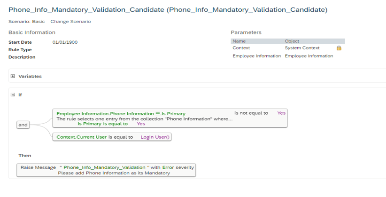Click the Login User() function value
Image resolution: width=386 pixels, height=197 pixels.
click(155, 137)
